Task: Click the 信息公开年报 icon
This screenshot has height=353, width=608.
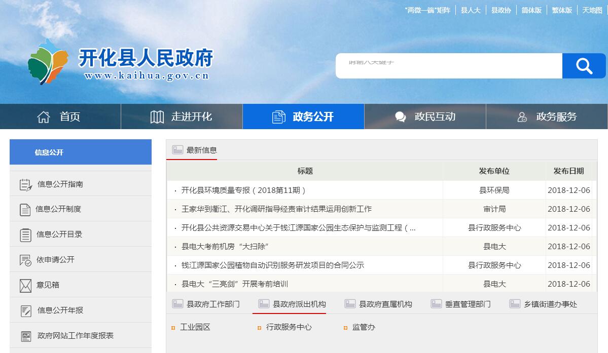Action: pos(25,310)
